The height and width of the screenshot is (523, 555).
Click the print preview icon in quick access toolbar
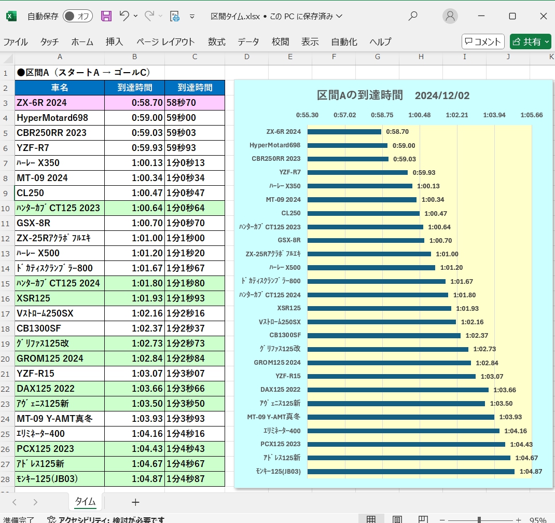175,16
